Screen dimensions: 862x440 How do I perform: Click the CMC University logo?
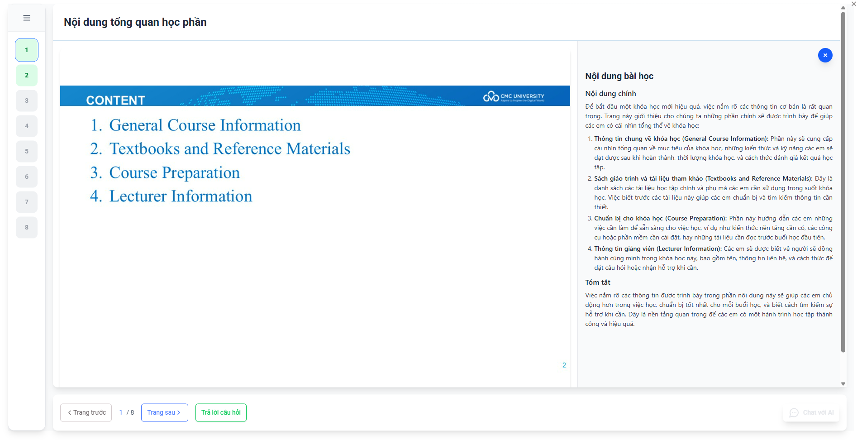(x=514, y=96)
